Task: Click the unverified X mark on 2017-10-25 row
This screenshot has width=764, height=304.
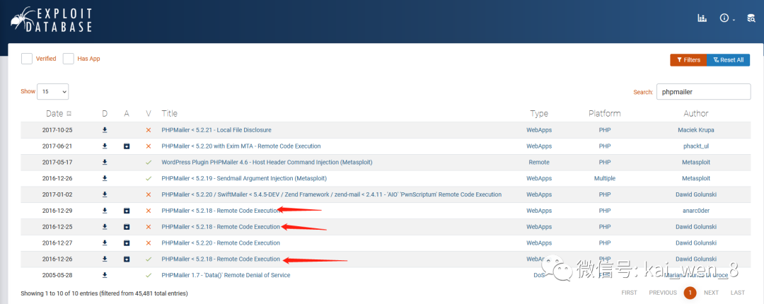Action: [x=149, y=130]
